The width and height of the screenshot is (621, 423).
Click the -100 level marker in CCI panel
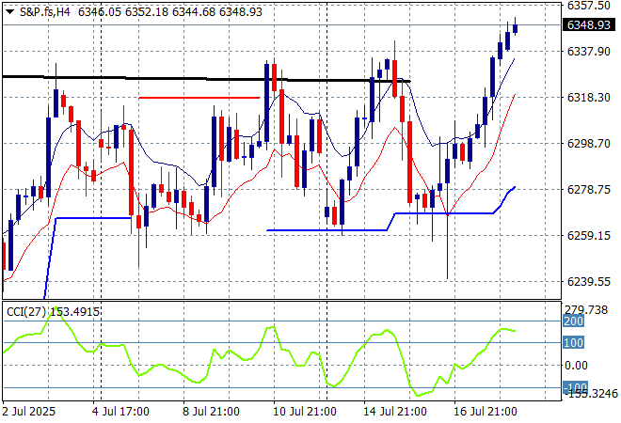click(x=574, y=387)
